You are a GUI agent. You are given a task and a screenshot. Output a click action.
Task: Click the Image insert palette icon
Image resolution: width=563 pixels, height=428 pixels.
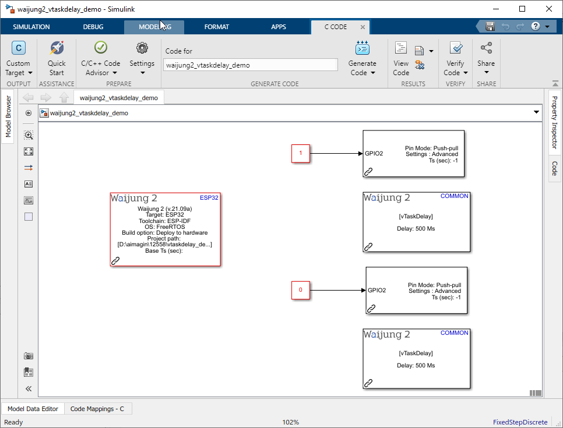click(29, 200)
